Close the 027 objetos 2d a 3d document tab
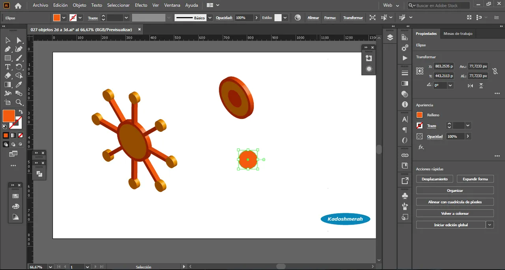505x270 pixels. click(x=139, y=30)
